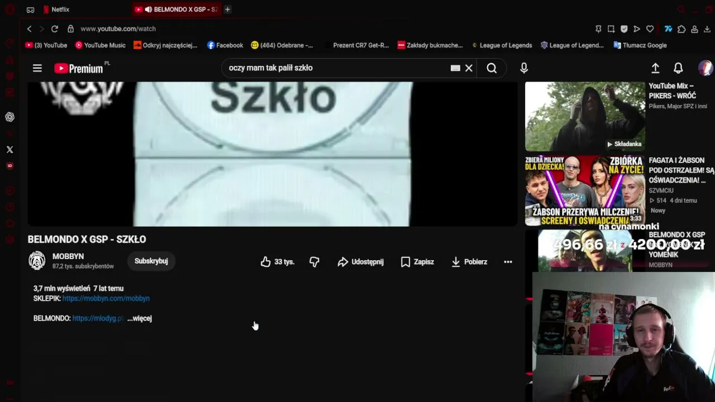The width and height of the screenshot is (715, 402).
Task: Download the video with Pobierz
Action: tap(469, 262)
